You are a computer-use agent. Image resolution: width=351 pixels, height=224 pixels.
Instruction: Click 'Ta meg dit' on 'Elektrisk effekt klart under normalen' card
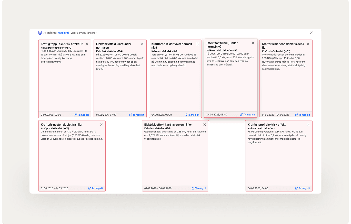click(137, 115)
